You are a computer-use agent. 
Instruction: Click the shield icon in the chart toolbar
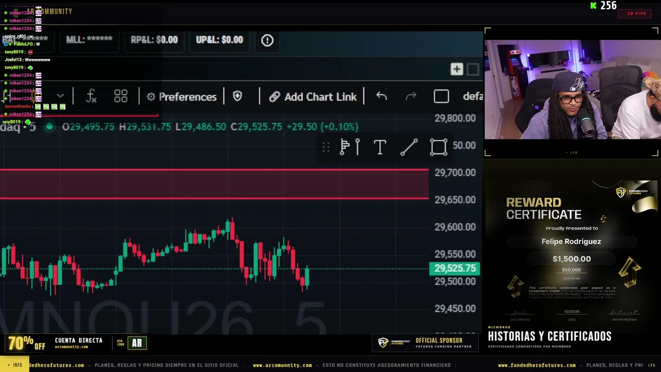click(238, 97)
